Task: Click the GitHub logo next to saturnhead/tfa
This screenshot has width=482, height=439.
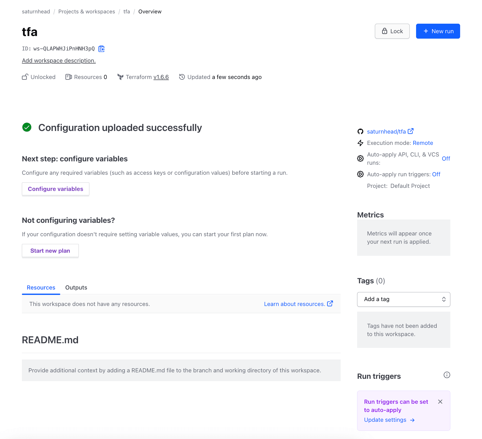Action: tap(360, 131)
